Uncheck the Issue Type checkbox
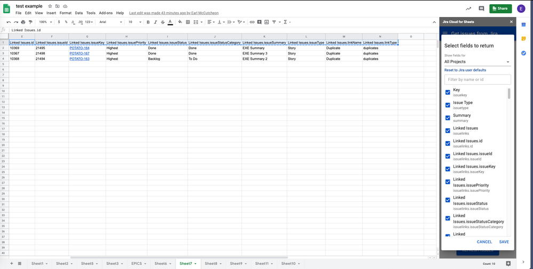 coord(448,105)
